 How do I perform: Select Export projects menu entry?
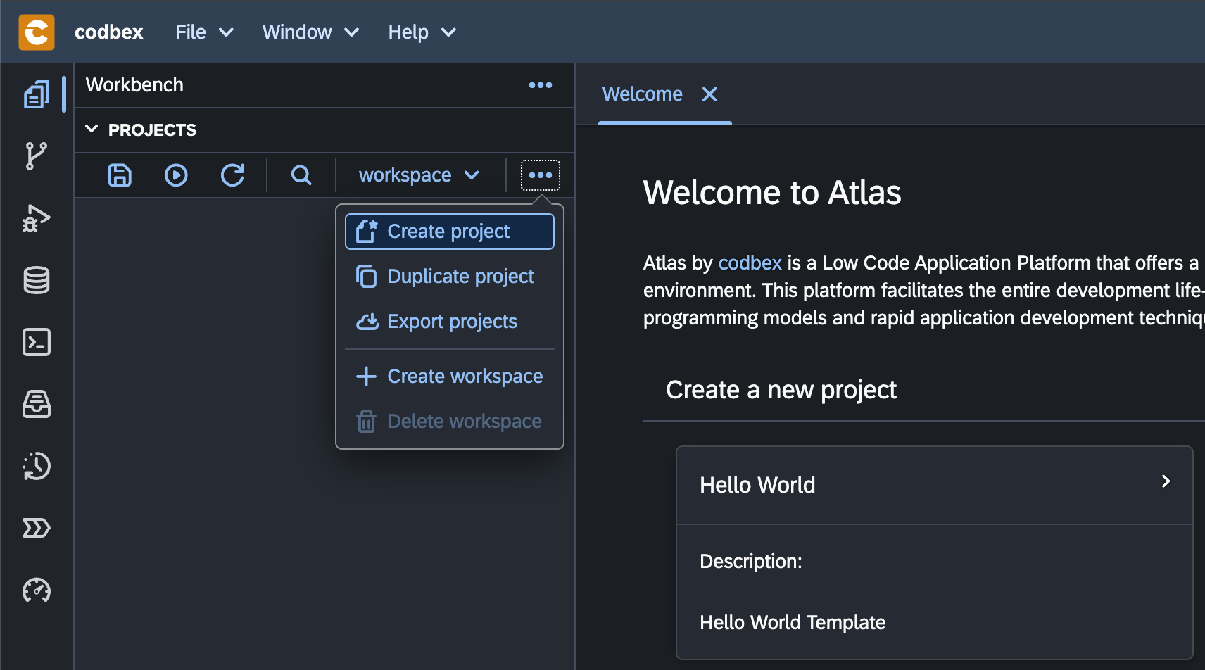450,322
